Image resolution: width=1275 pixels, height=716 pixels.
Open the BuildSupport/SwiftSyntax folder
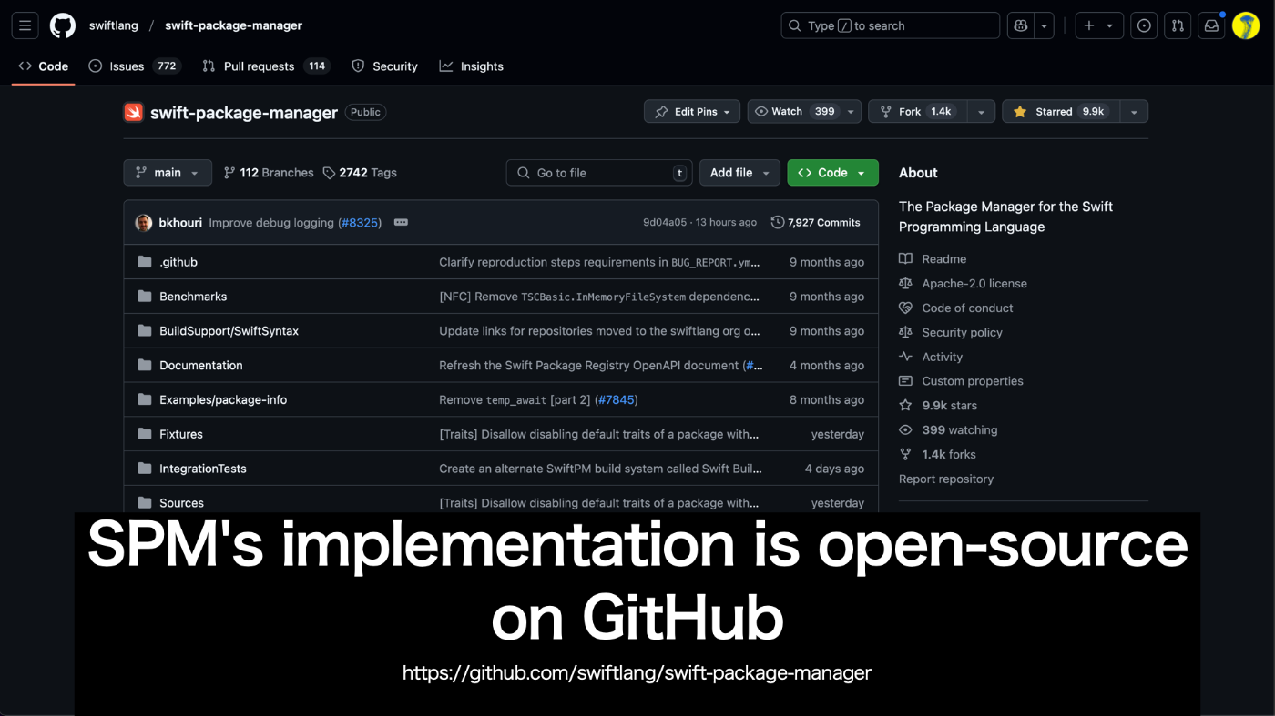pos(229,331)
